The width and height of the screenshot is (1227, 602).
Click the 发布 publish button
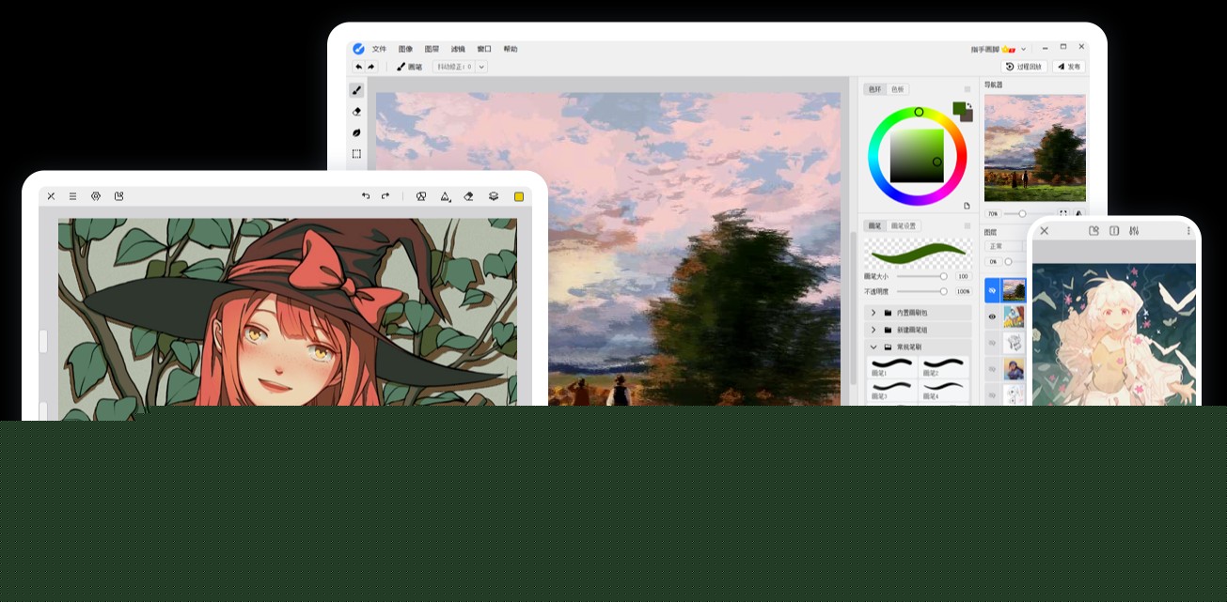point(1068,67)
